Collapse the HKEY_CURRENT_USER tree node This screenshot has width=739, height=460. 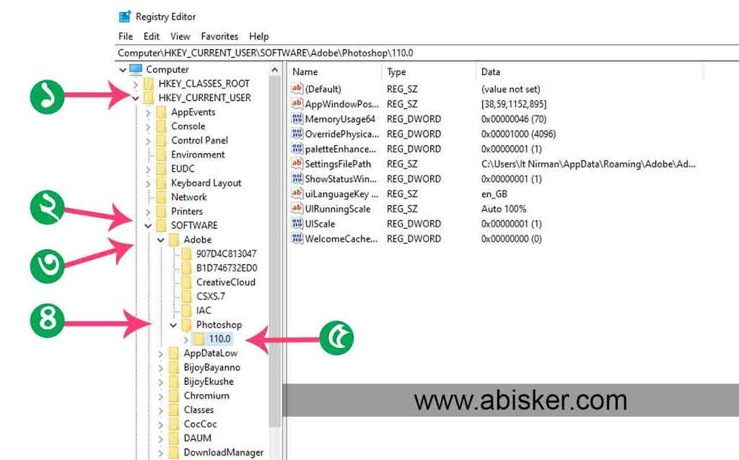136,98
